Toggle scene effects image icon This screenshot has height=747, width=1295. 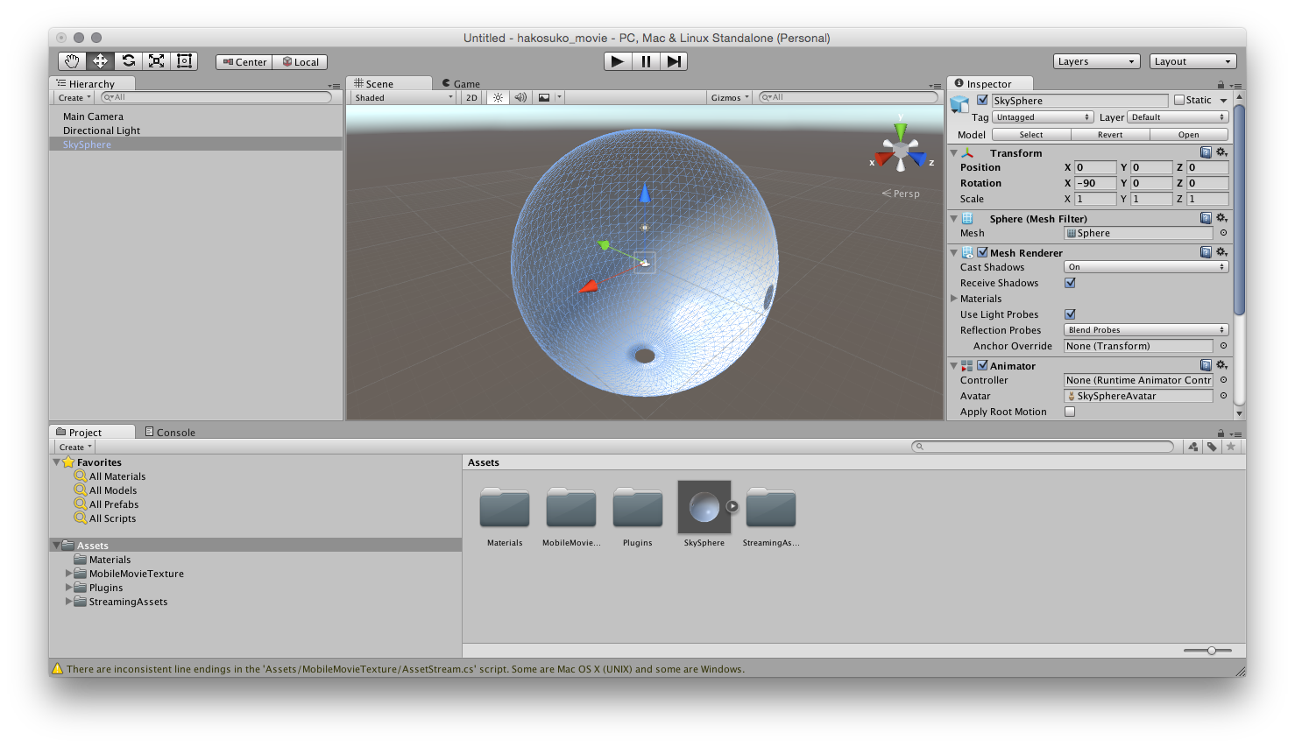544,98
